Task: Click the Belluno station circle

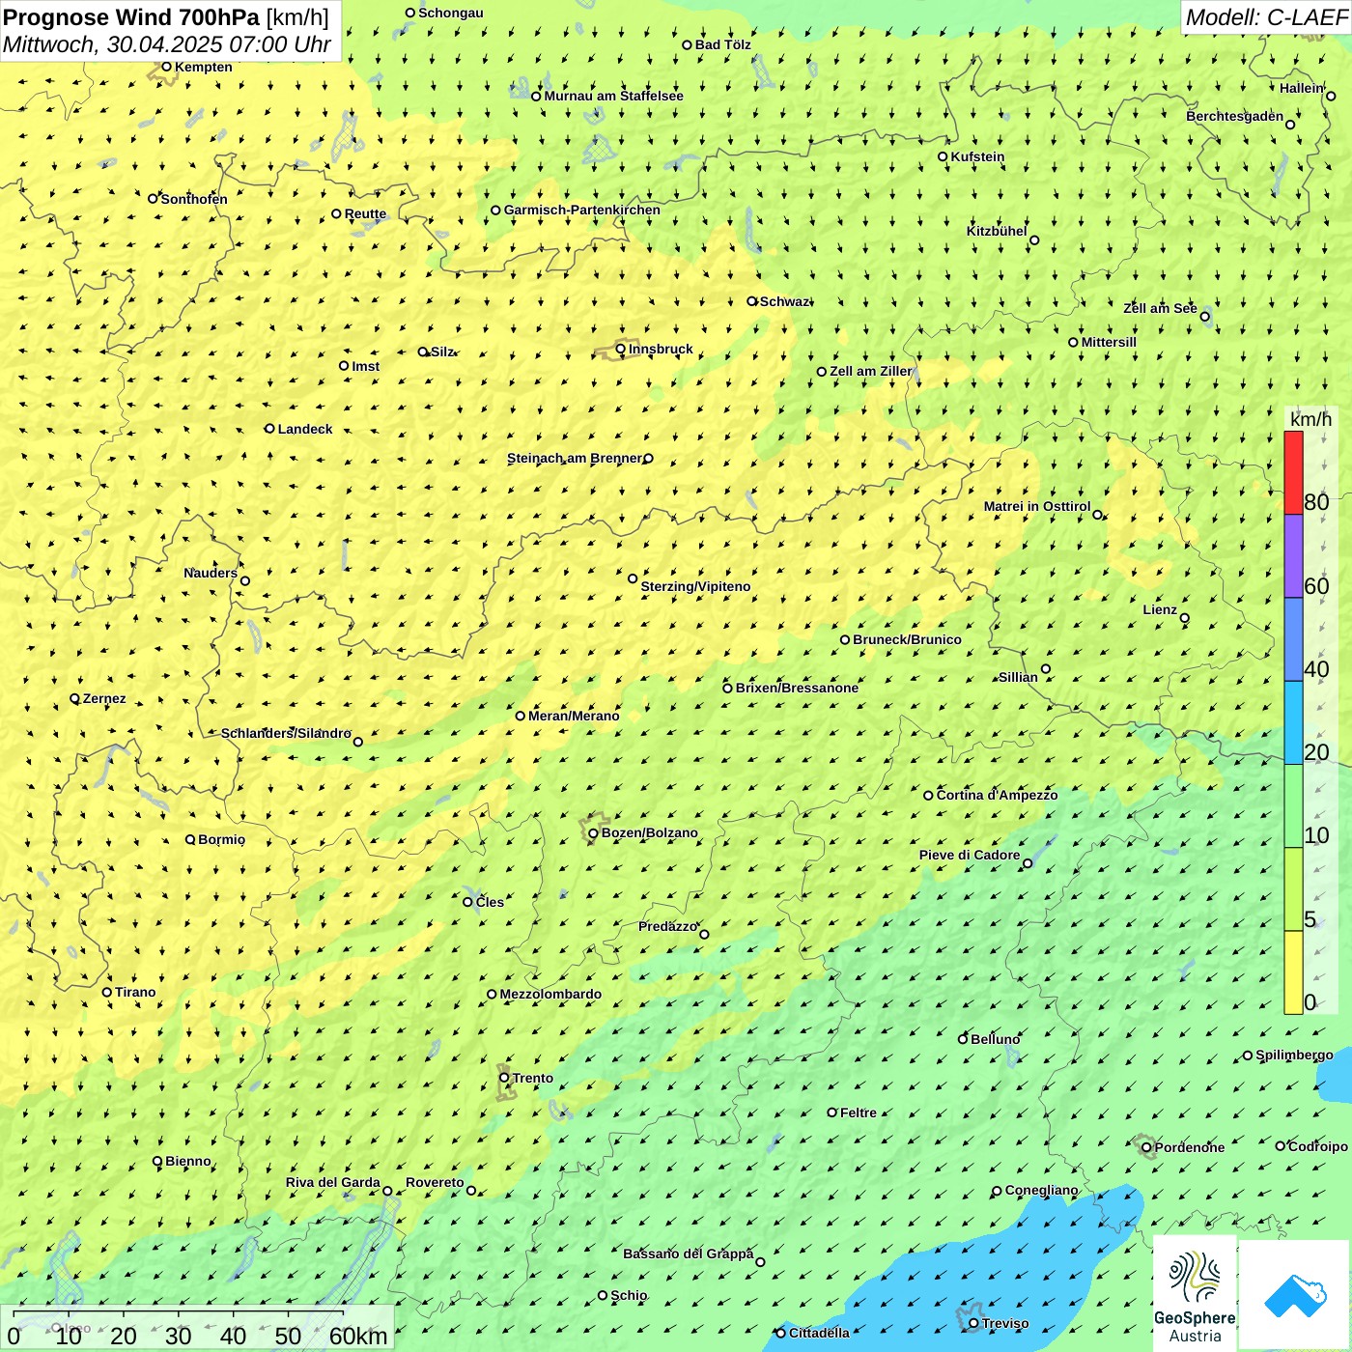Action: (963, 1039)
